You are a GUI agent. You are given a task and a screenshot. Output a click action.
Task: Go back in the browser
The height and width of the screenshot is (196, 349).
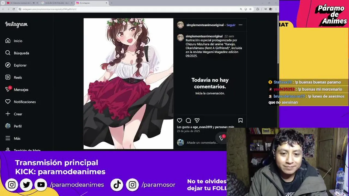[x=3, y=9]
